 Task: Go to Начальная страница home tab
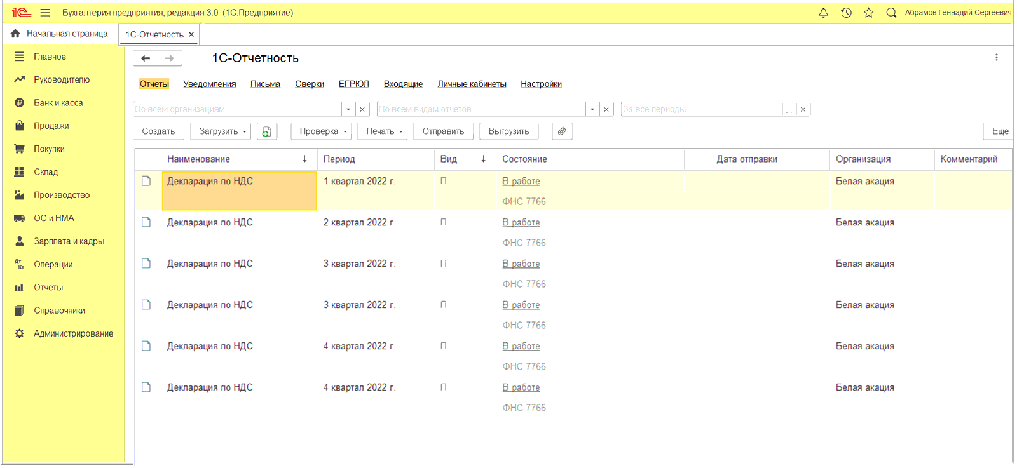(60, 34)
